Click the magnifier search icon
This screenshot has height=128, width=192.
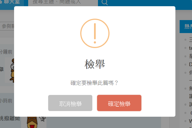click(104, 2)
